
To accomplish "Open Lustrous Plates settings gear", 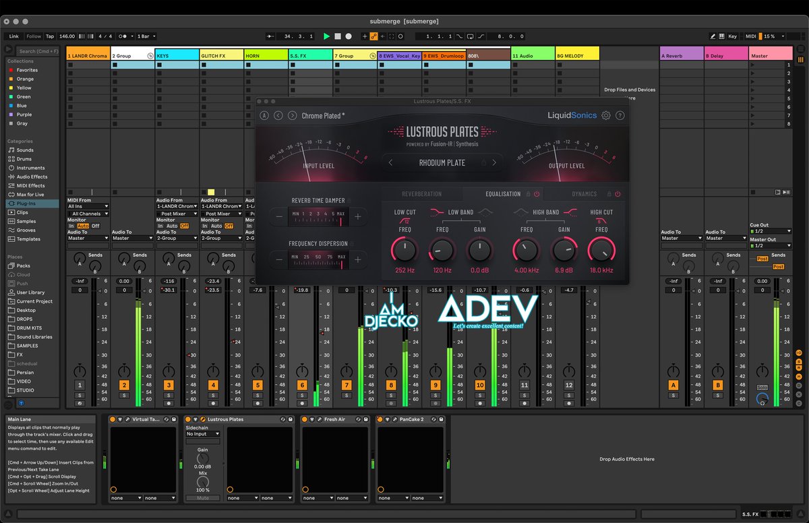I will tap(606, 115).
